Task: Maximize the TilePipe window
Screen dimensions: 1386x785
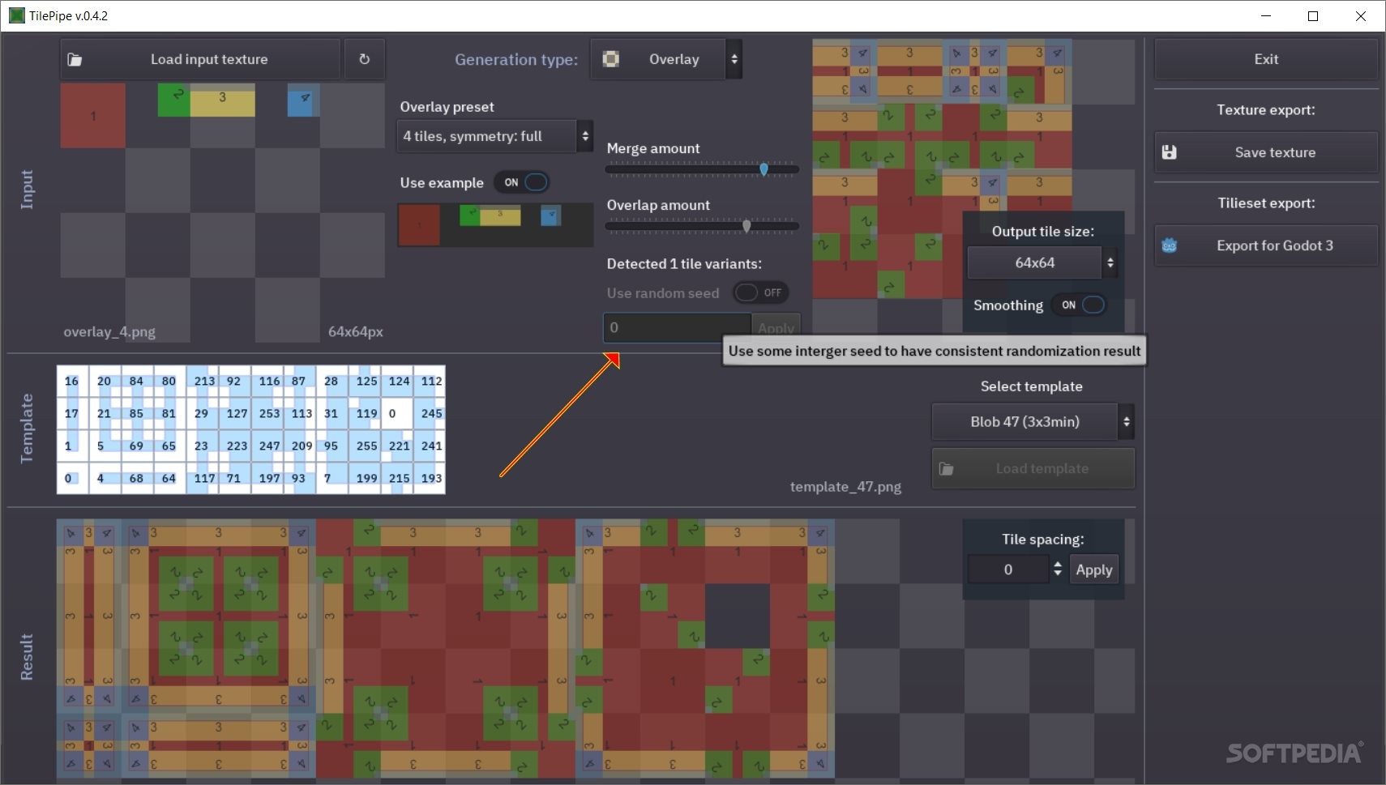Action: tap(1313, 16)
